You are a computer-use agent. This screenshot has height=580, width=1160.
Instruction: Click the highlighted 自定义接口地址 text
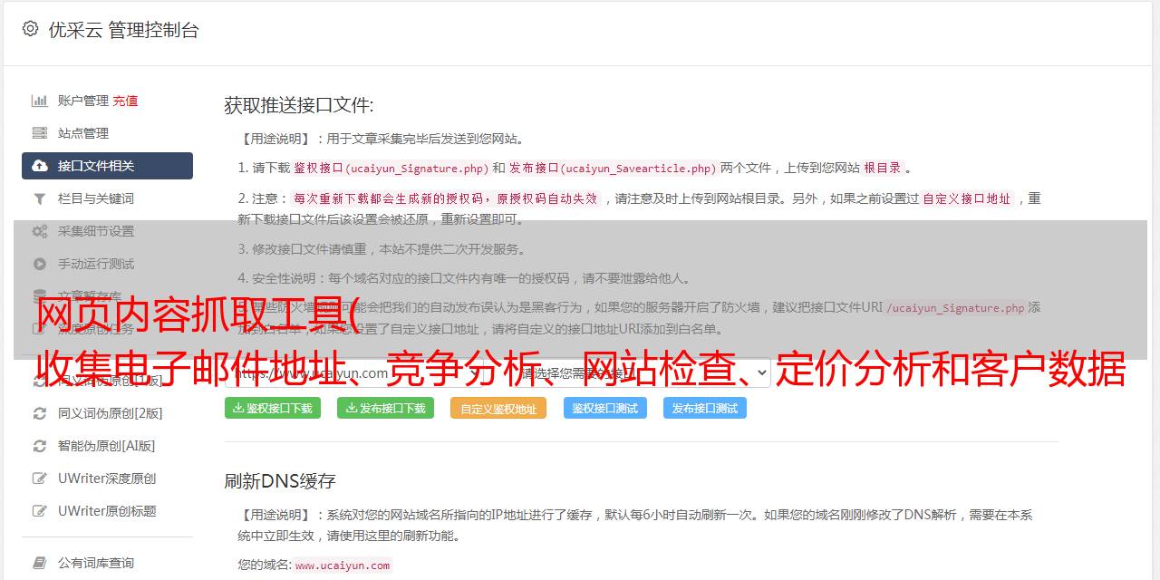[x=966, y=198]
